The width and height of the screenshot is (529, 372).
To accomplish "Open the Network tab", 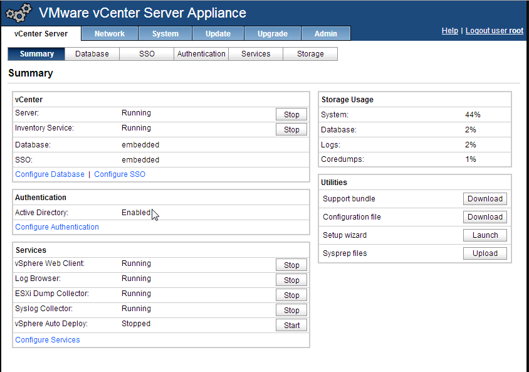I will pos(110,34).
